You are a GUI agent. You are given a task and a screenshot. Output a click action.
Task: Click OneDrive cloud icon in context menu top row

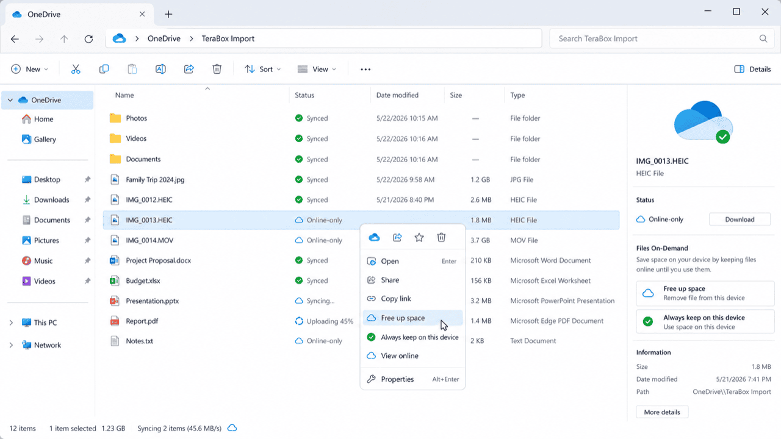[375, 237]
